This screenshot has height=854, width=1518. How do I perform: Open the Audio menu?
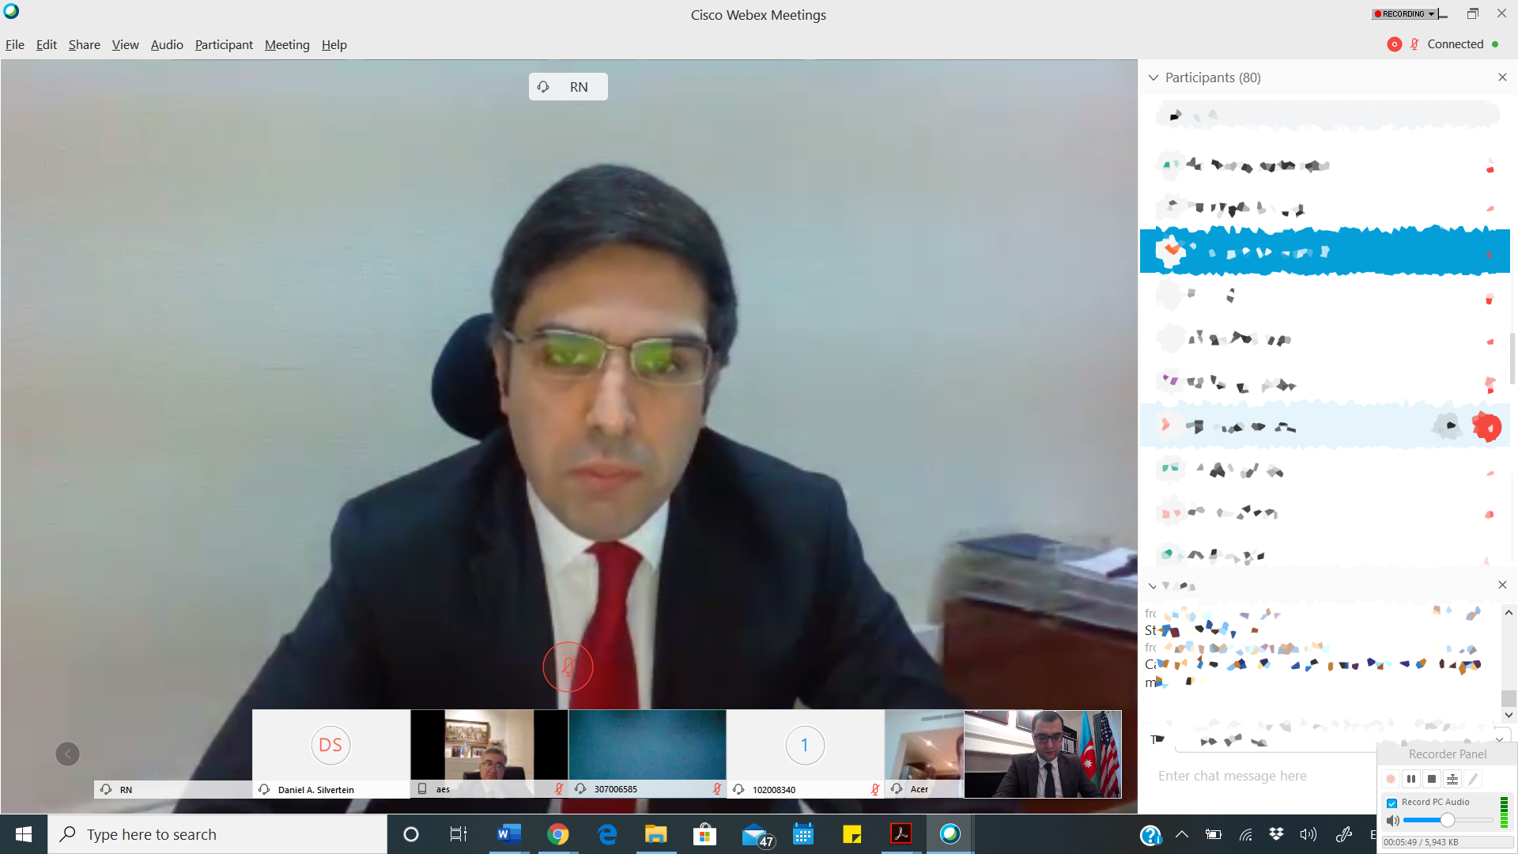point(167,45)
